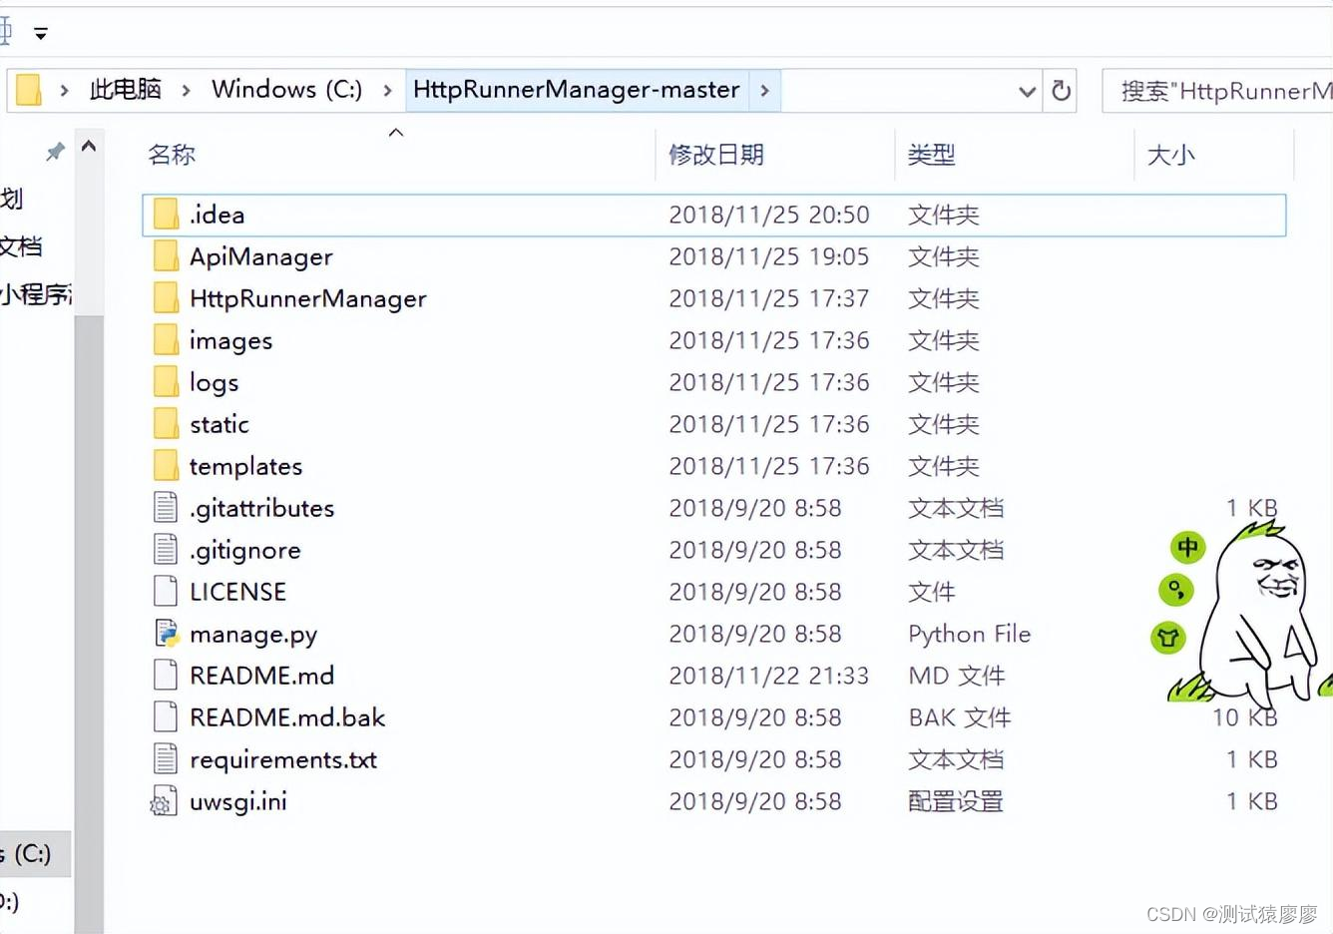Open the ApiManager folder

[x=261, y=256]
